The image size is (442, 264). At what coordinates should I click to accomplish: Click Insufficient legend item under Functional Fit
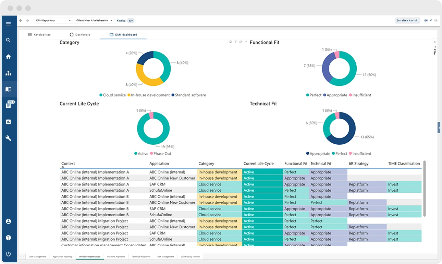[x=360, y=95]
